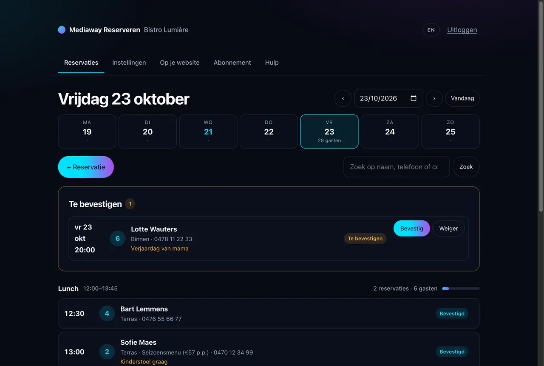
Task: Click Bevestigd badge on Bart Lemmens row
Action: point(452,314)
